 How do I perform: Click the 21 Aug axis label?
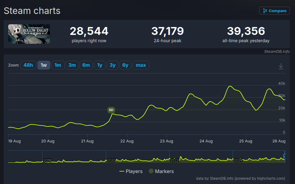click(87, 141)
